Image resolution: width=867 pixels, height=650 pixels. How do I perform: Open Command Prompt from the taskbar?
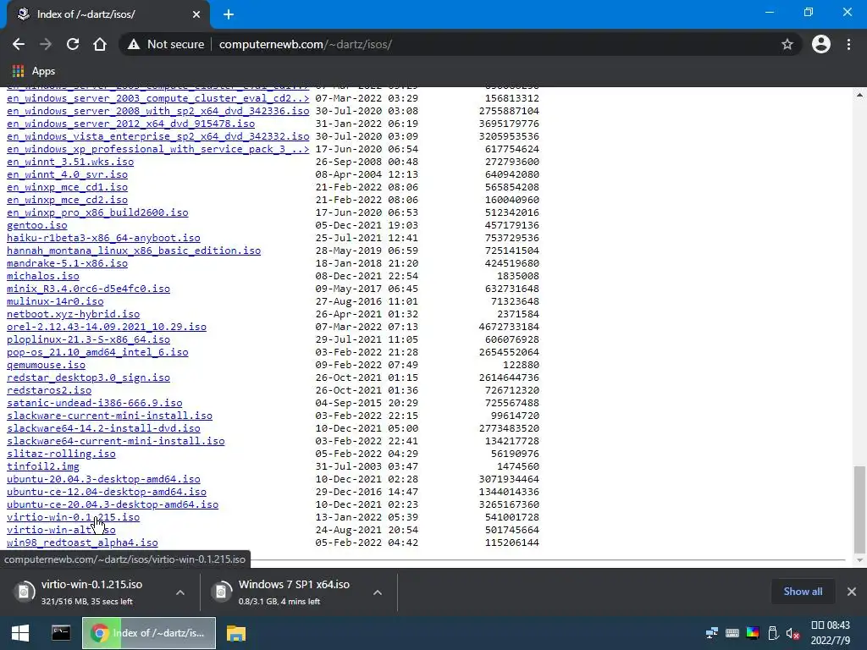(x=61, y=633)
